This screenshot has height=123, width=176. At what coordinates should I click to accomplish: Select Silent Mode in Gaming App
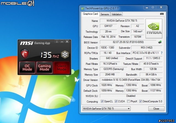[x=62, y=68]
